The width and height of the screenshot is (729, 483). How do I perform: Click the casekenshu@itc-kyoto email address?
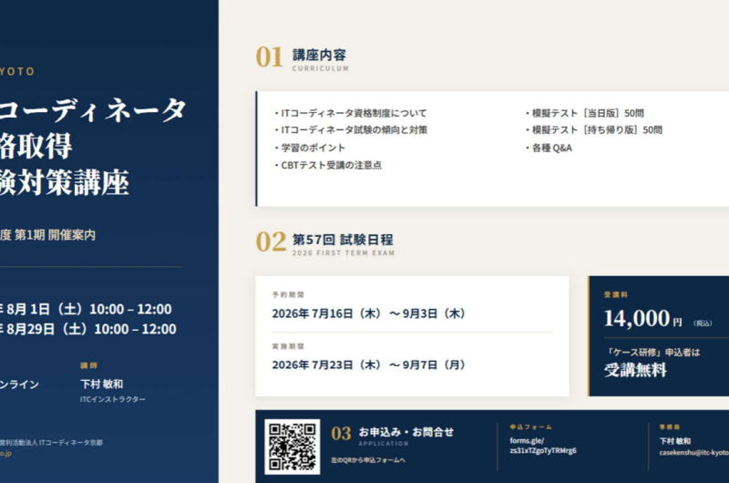tap(693, 452)
